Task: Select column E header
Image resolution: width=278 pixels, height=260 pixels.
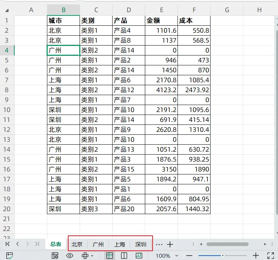Action: pos(161,10)
